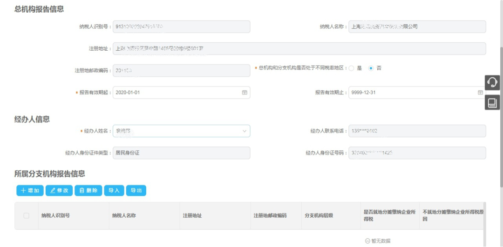Select the 是 radio option
The image size is (503, 247).
352,68
